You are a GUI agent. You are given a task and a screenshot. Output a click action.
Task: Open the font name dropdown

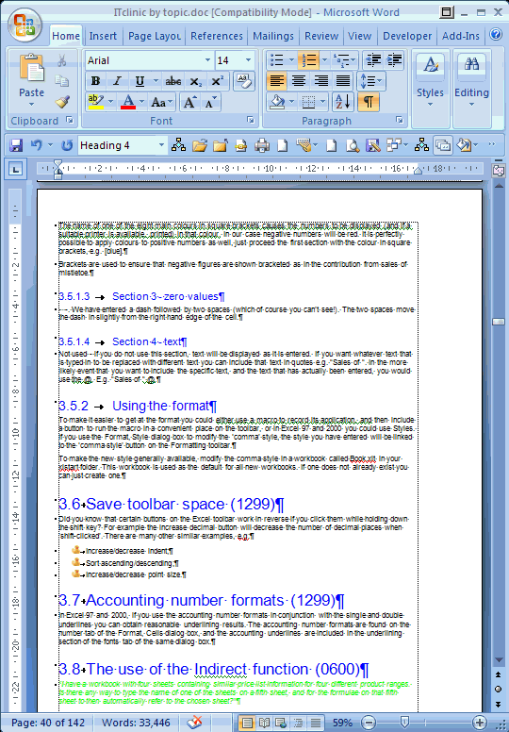(x=207, y=60)
